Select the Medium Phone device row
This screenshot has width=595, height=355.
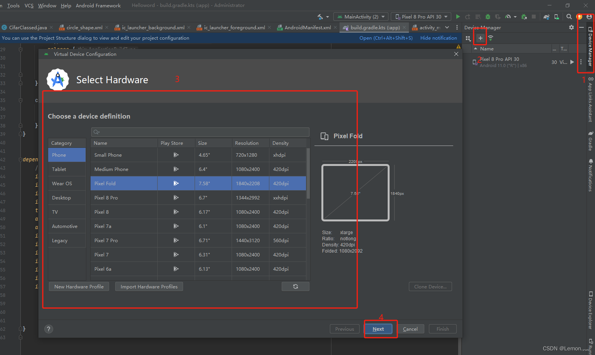point(198,169)
